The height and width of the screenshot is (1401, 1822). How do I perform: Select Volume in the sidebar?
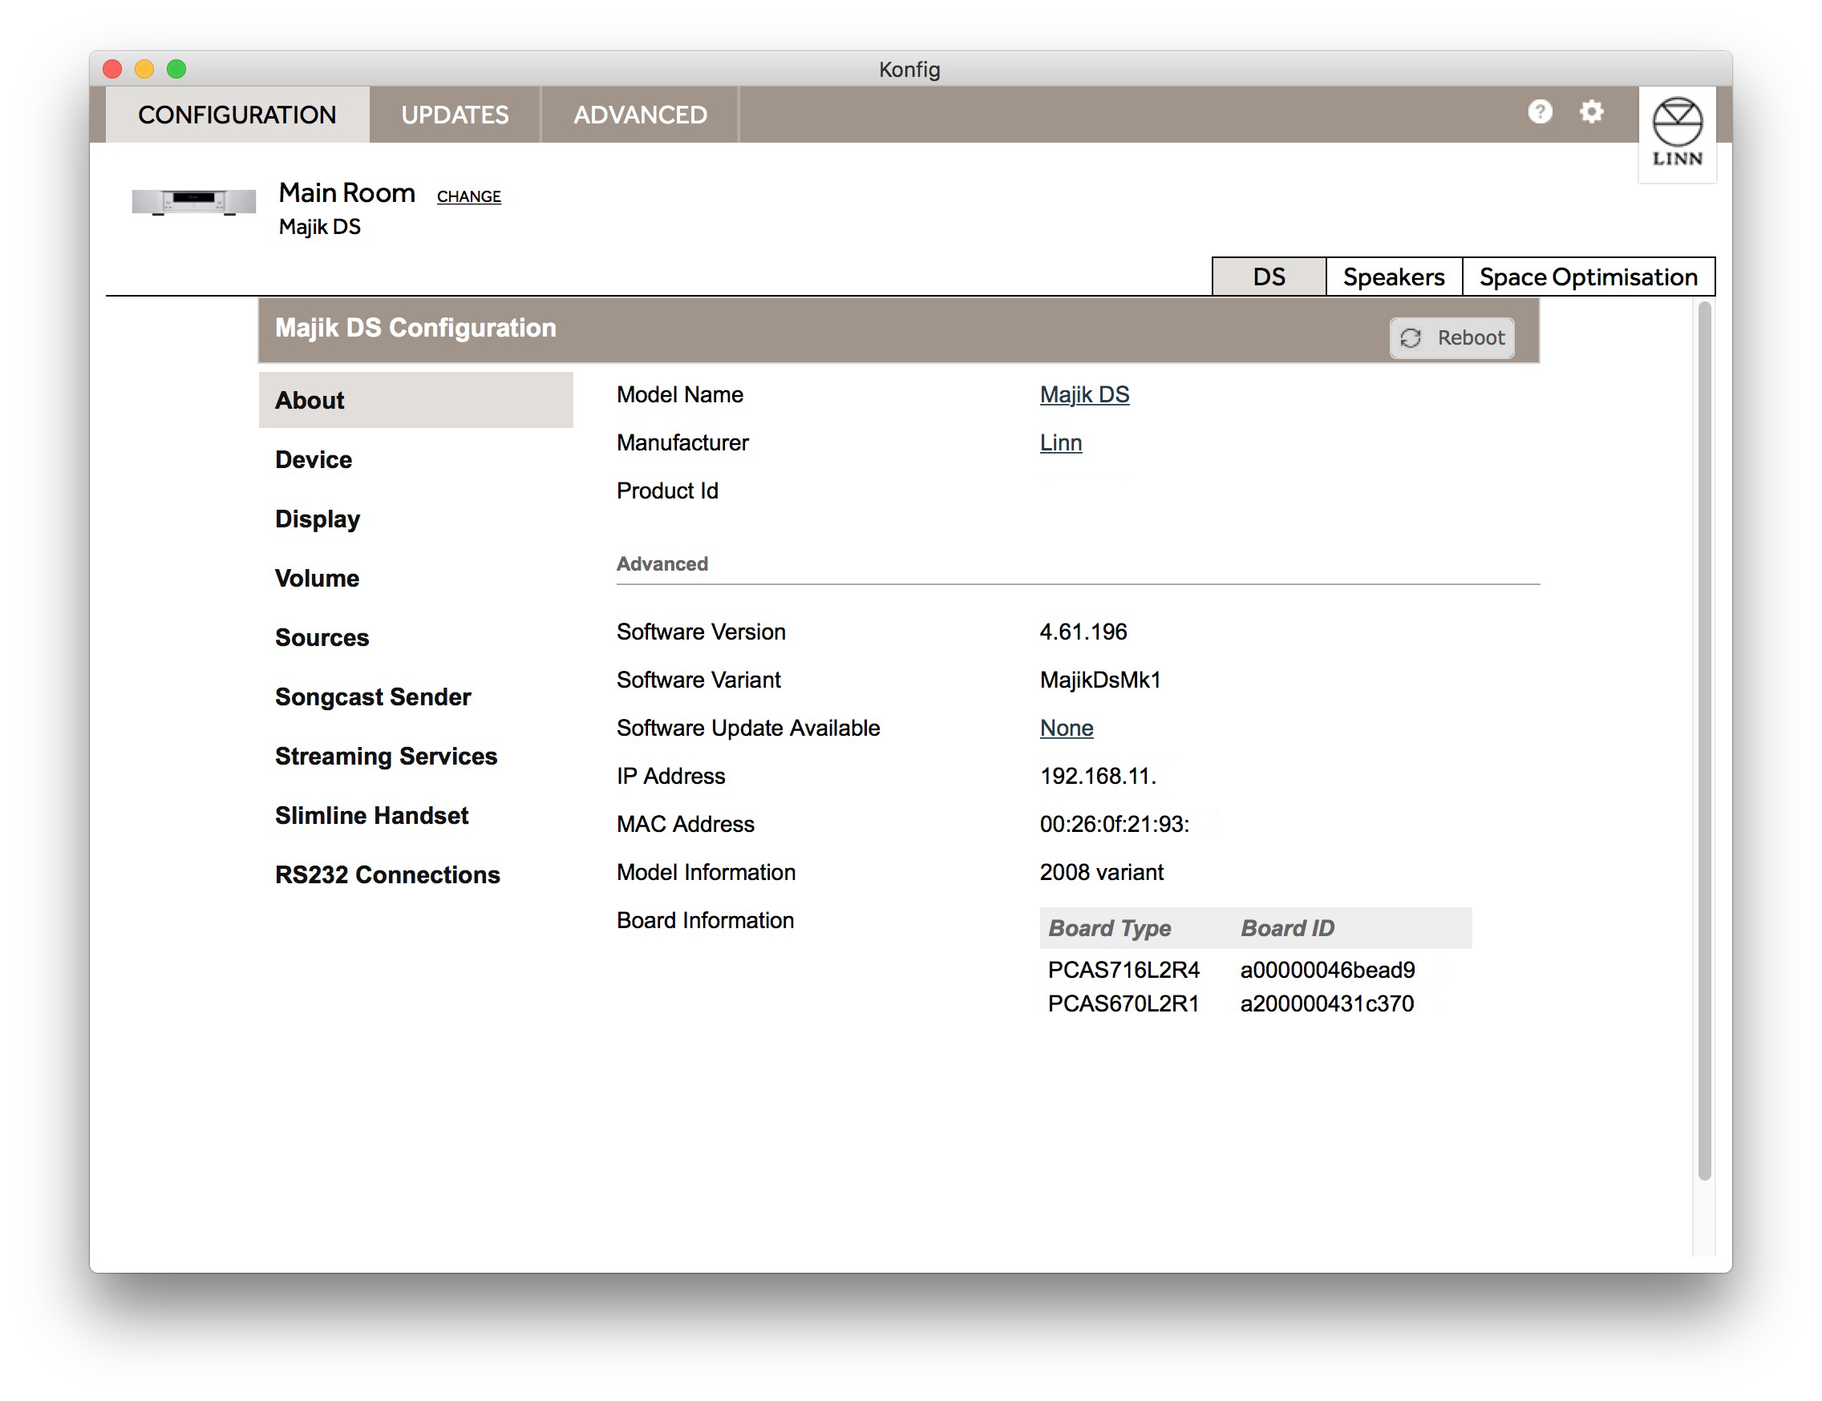coord(317,578)
